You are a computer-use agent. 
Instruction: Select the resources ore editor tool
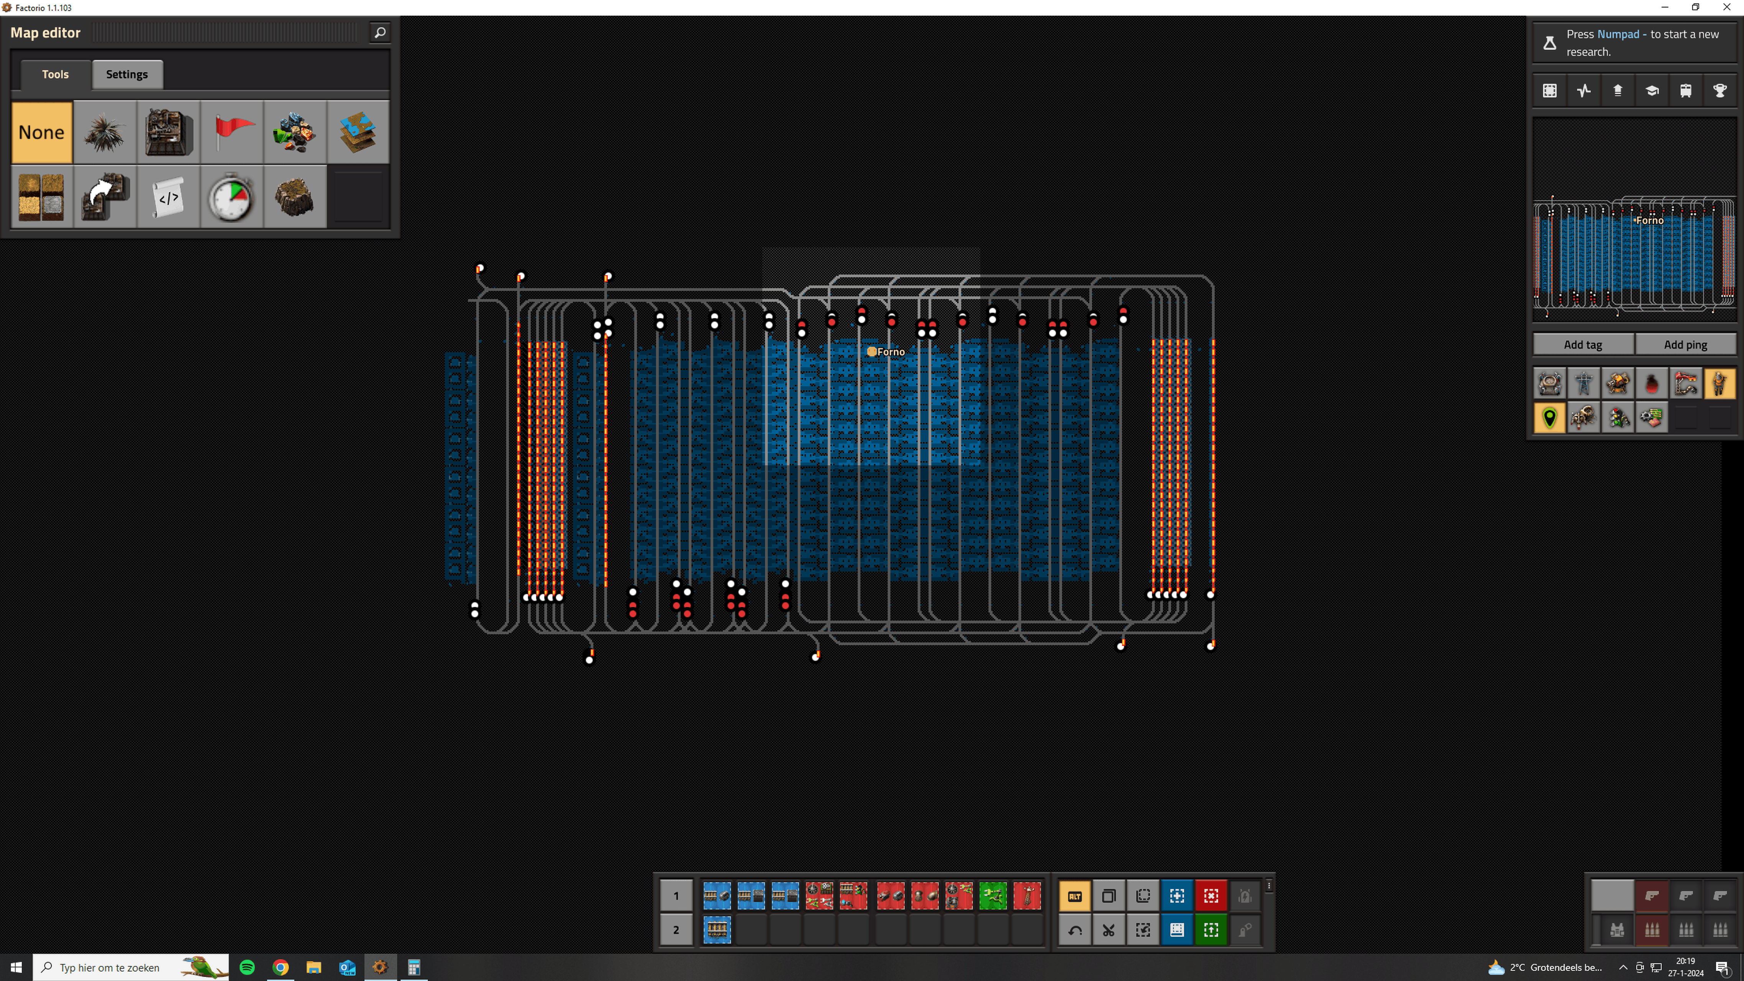click(x=295, y=132)
